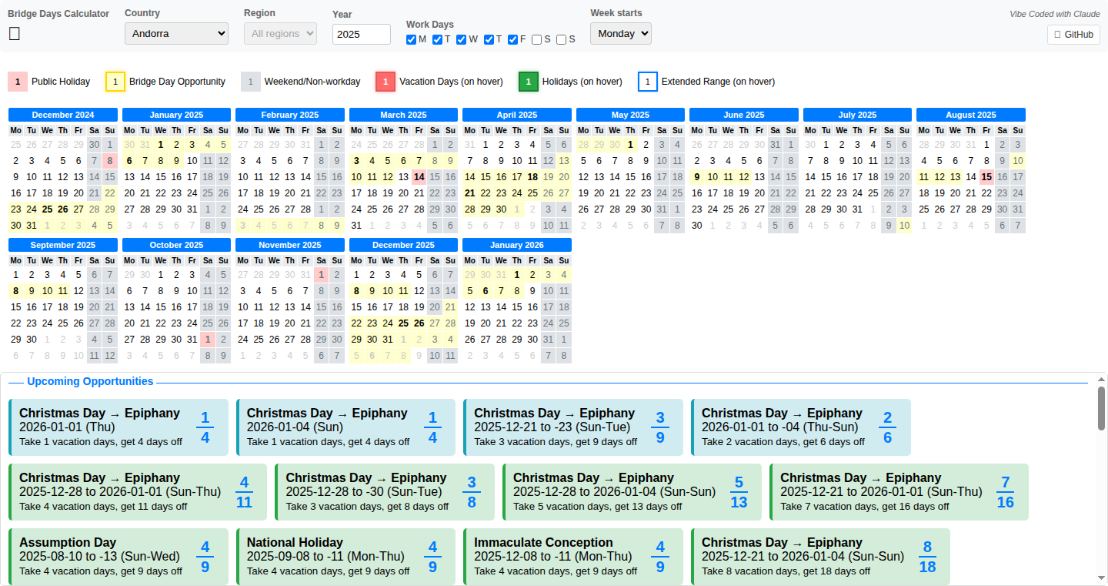The height and width of the screenshot is (586, 1108).
Task: Click the Bridge Day Opportunity legend swatch
Action: (115, 82)
